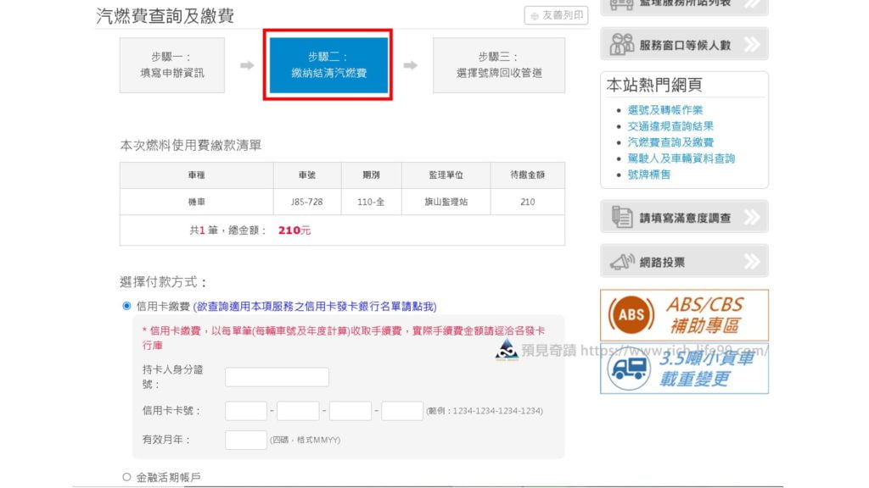Select the 信用卡繳費 radio button
Screen dimensions: 869x488
coord(127,306)
